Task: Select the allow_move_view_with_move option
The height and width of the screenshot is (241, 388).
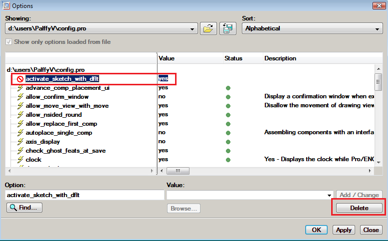Action: pyautogui.click(x=67, y=106)
